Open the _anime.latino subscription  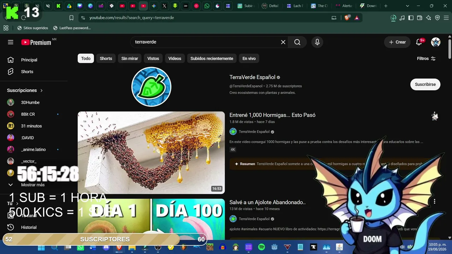(x=34, y=150)
